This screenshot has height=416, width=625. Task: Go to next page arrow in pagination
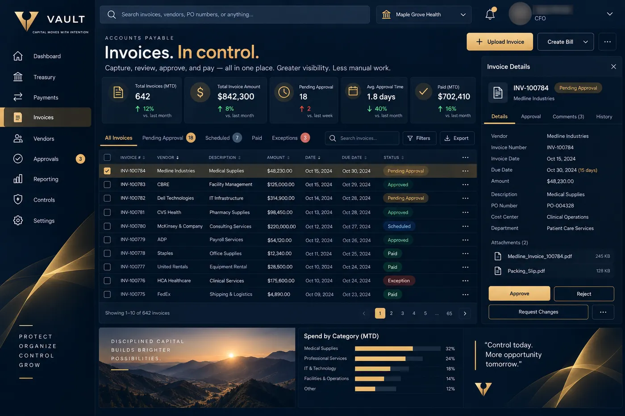(465, 313)
